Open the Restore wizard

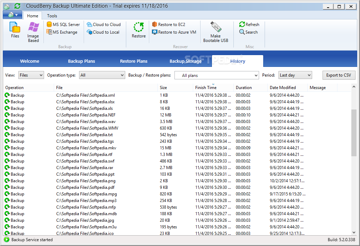pos(139,30)
